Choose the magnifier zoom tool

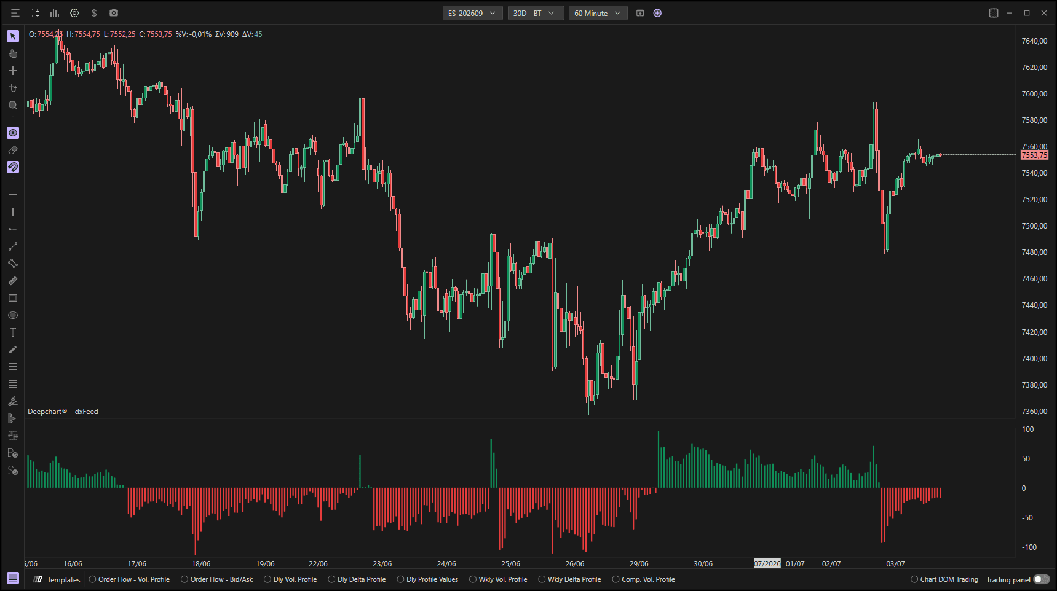click(13, 105)
